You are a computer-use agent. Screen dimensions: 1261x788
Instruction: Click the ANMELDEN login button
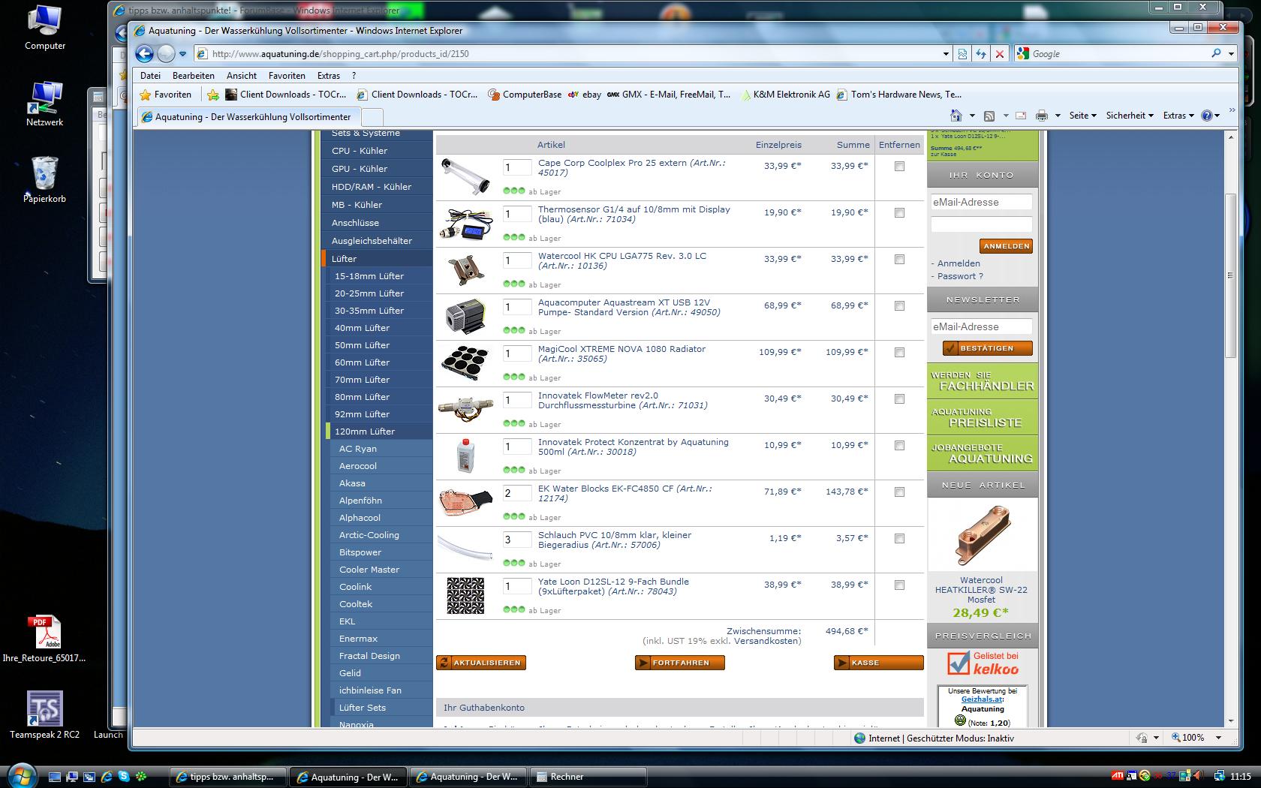tap(1006, 246)
